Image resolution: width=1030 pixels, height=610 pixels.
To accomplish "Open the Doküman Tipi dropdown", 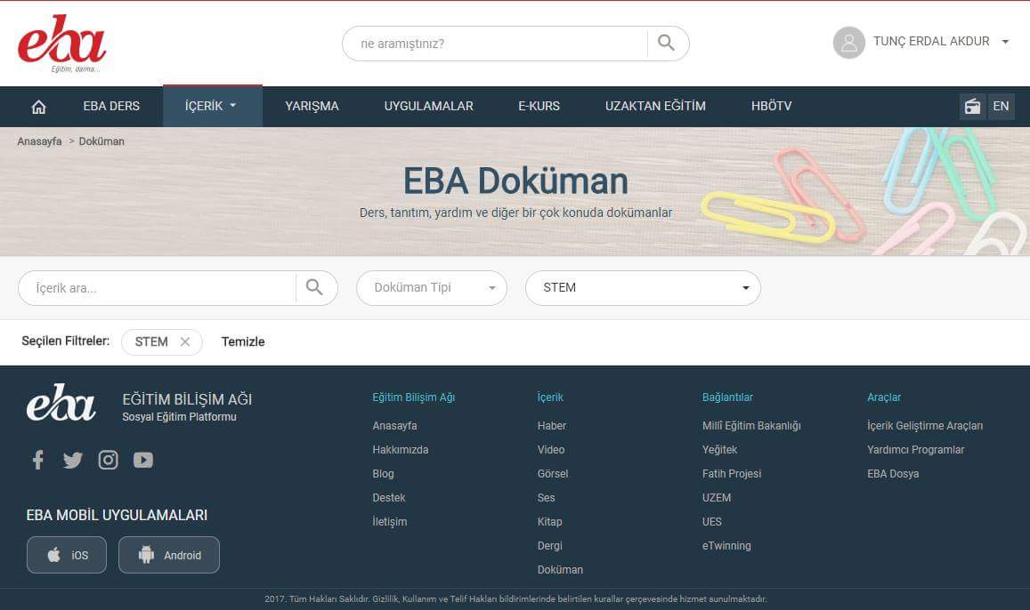I will pyautogui.click(x=432, y=288).
